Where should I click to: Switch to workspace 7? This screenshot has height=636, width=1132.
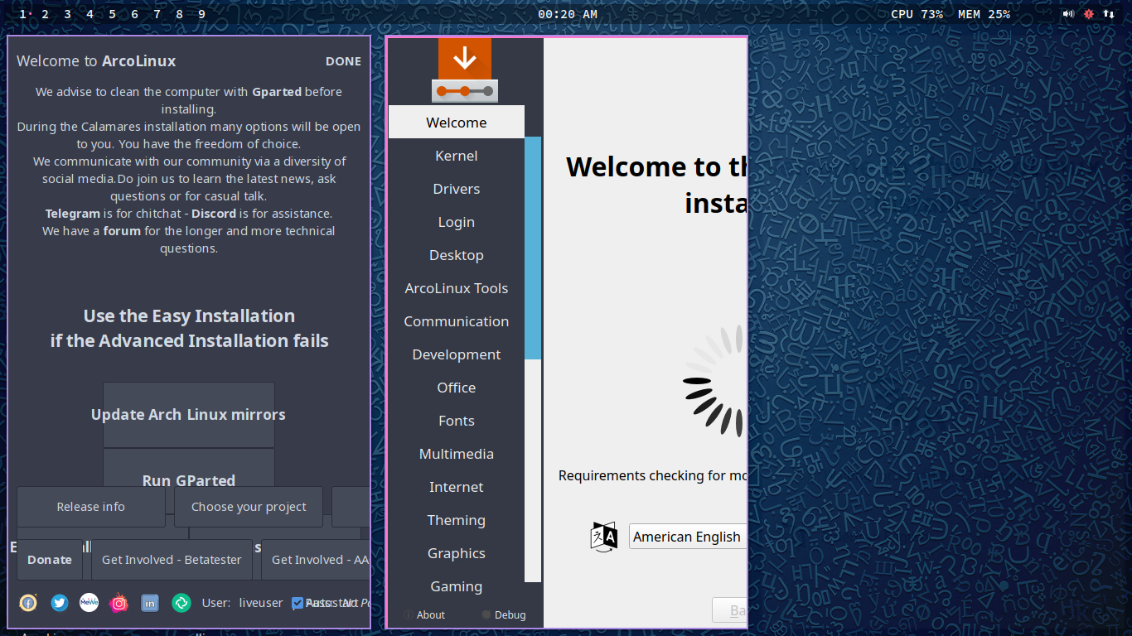click(x=157, y=14)
